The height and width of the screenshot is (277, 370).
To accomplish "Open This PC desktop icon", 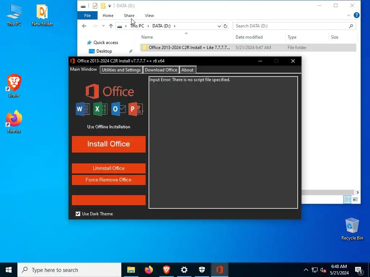I will (x=14, y=14).
